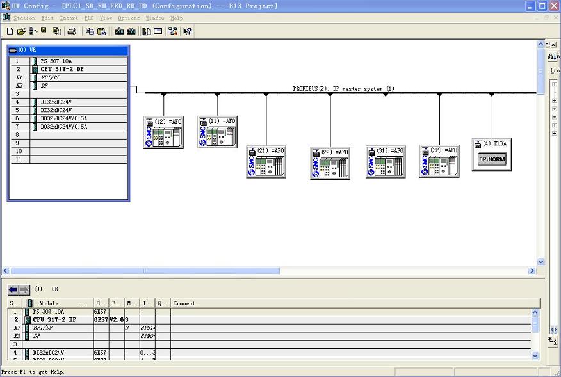Click the Paste toolbar icon
The width and height of the screenshot is (561, 377).
101,31
